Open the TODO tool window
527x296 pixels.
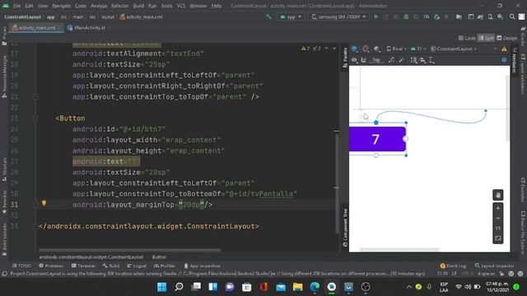(x=21, y=266)
